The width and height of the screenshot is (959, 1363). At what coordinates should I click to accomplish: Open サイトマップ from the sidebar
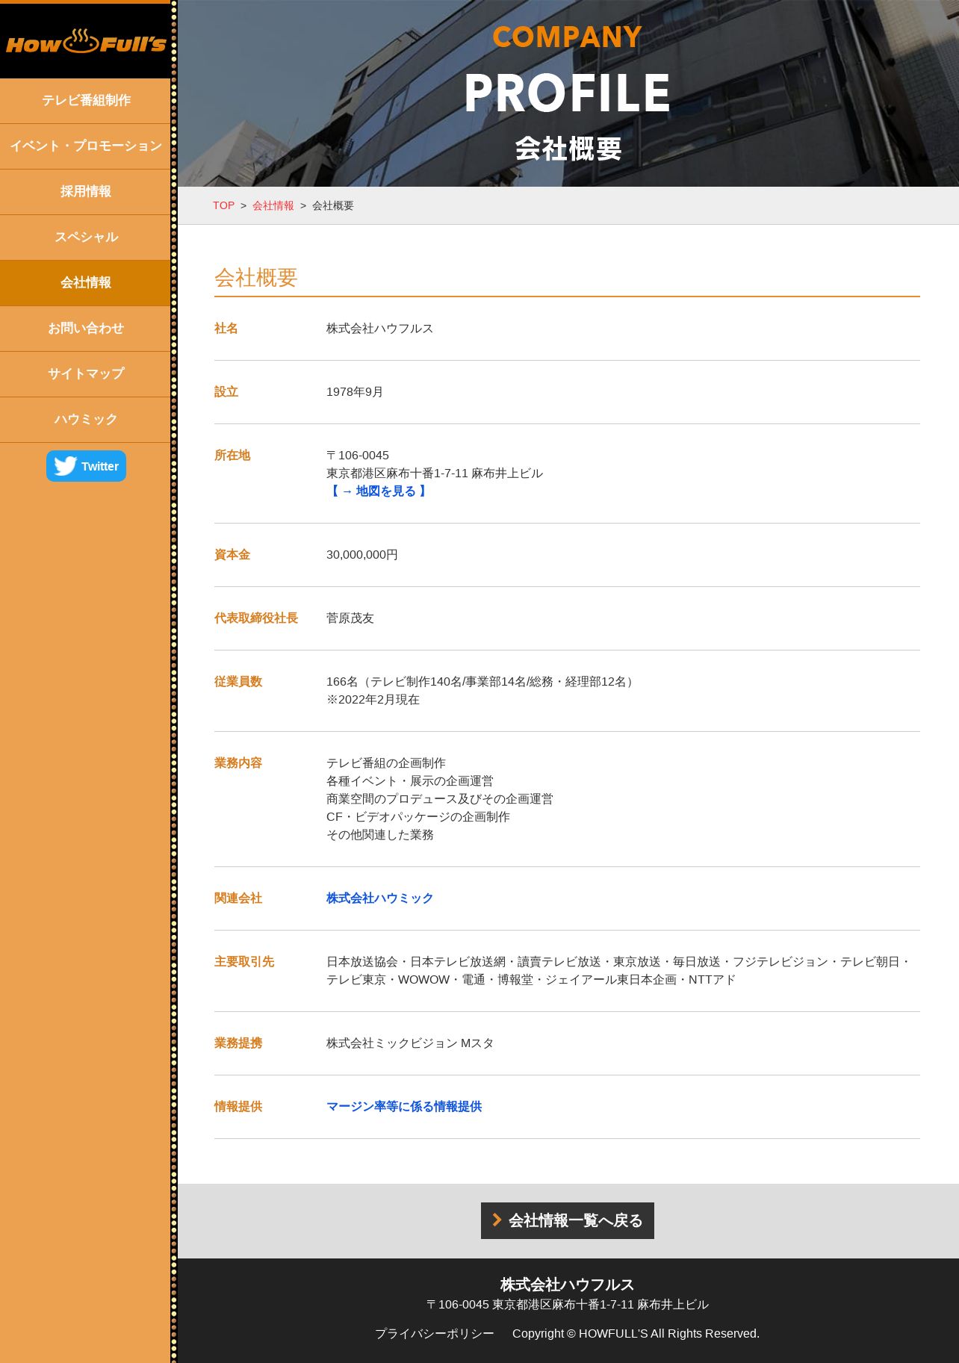(x=86, y=374)
